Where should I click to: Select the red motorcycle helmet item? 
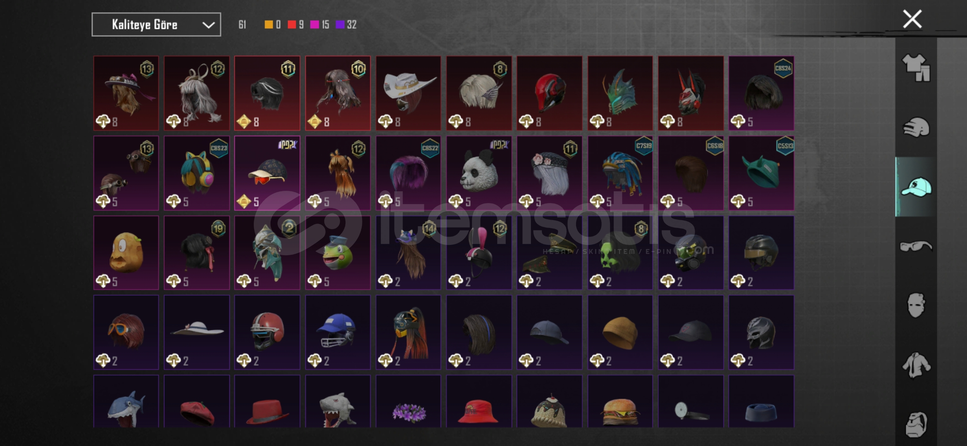tap(550, 93)
